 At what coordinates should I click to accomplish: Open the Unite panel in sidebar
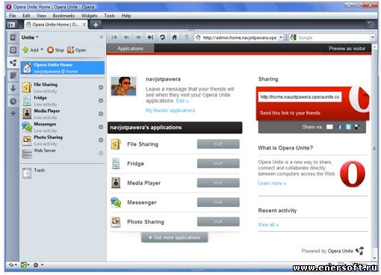(13, 63)
